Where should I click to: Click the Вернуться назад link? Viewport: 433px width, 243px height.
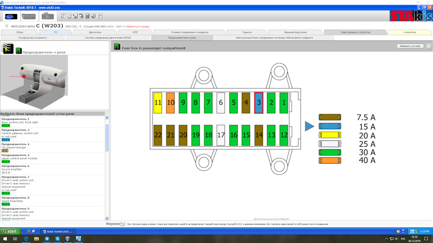pyautogui.click(x=136, y=27)
